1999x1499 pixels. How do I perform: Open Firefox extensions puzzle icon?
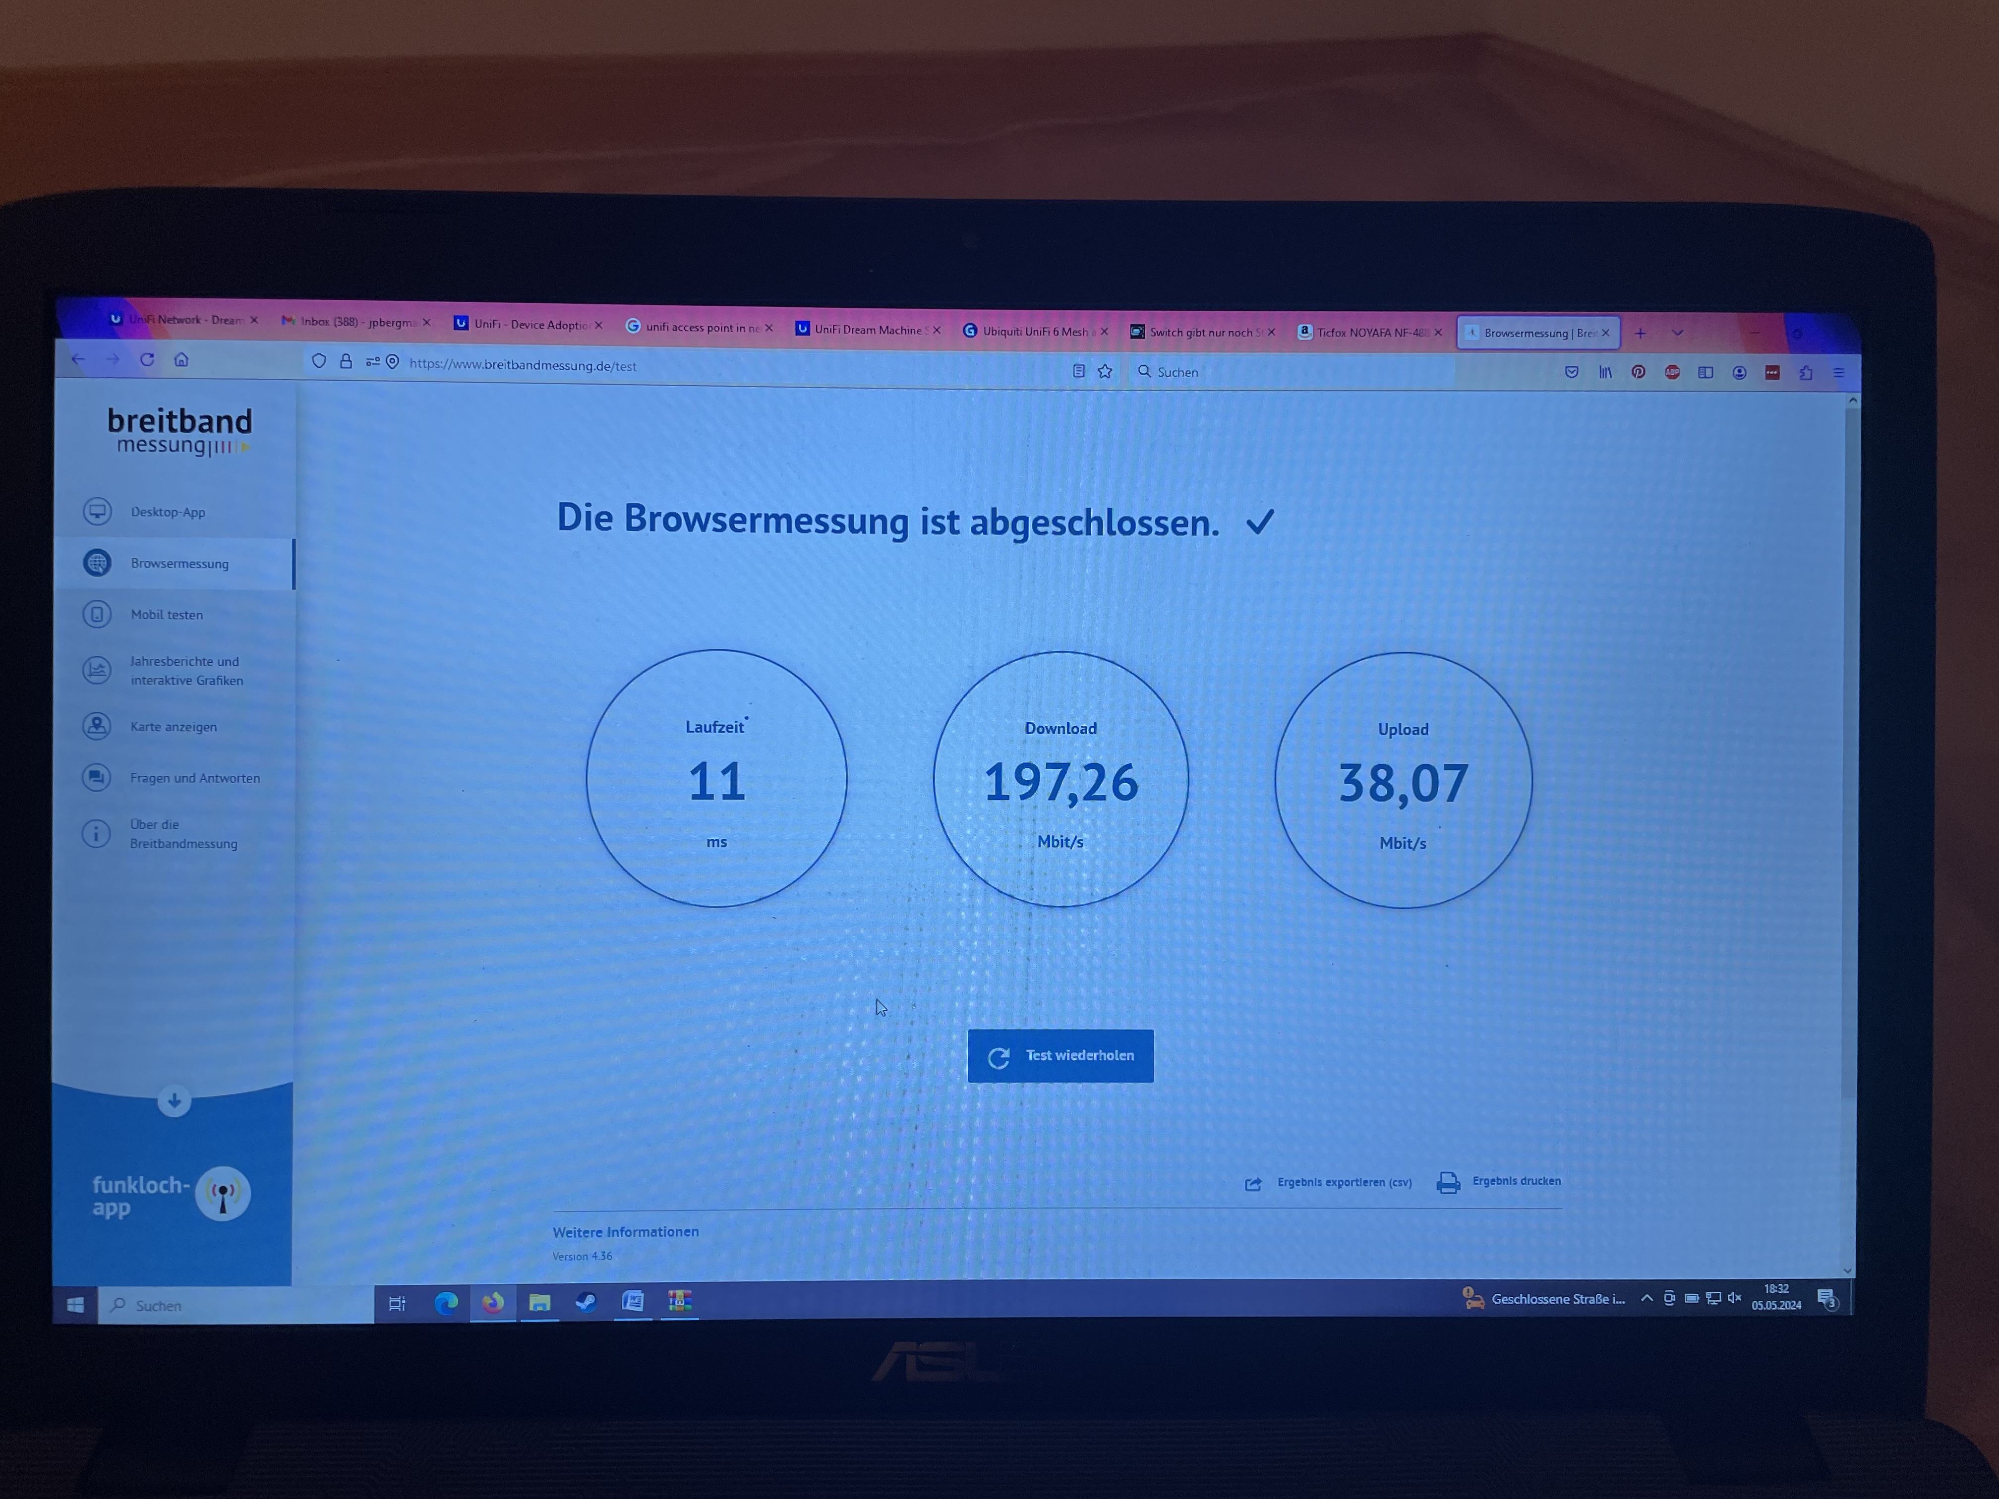(1806, 372)
